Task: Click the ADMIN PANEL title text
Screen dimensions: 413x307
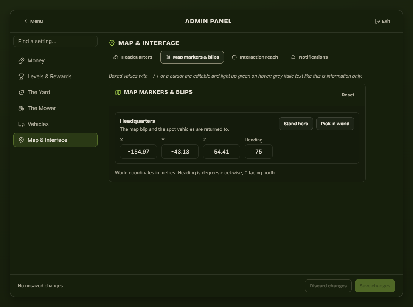Action: coord(208,21)
